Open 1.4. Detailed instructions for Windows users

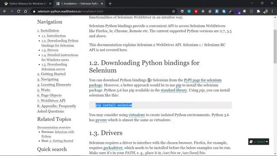[60, 57]
